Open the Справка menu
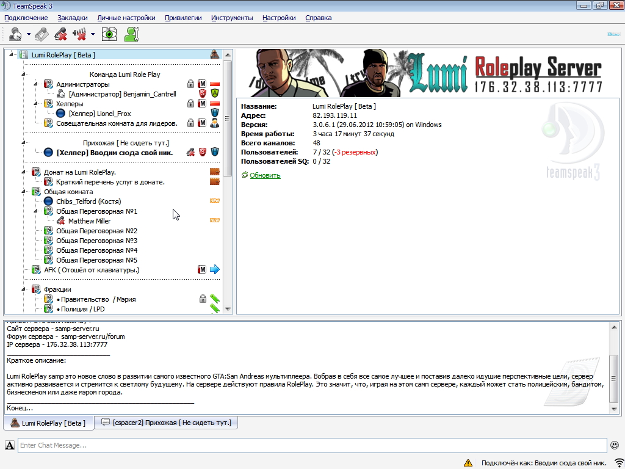 point(319,18)
